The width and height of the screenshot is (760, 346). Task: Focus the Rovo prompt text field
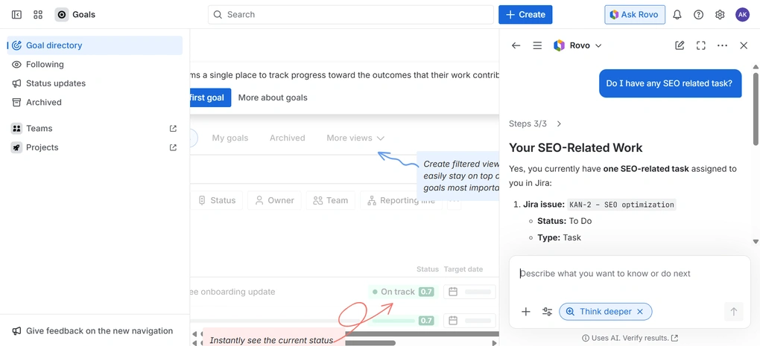point(630,274)
